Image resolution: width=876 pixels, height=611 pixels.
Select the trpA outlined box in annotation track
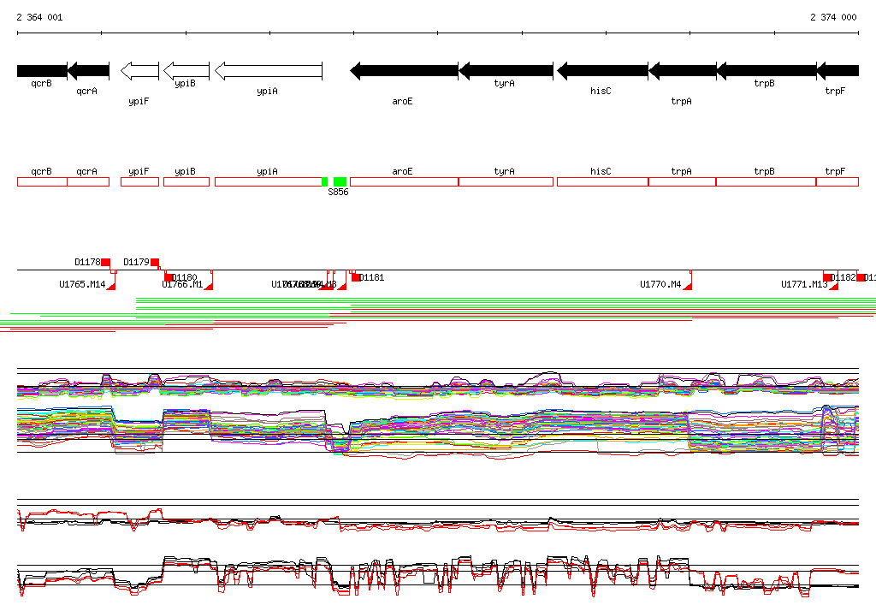coord(682,181)
